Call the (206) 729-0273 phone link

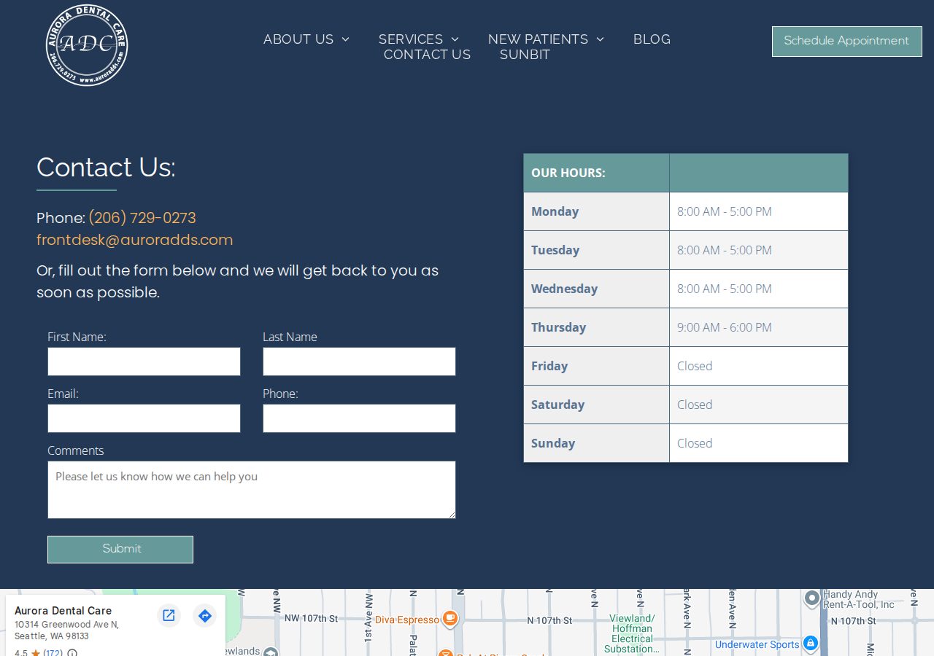click(x=142, y=218)
